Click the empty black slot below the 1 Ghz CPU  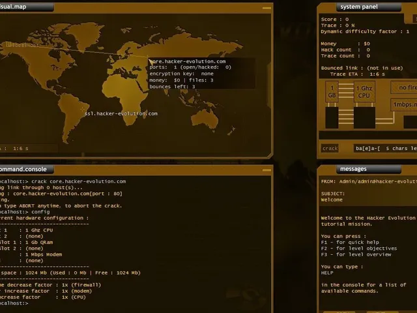364,117
